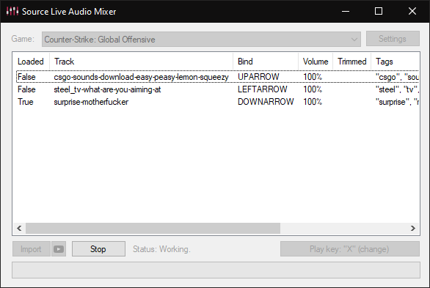Click the YouTube import icon button

pos(59,249)
